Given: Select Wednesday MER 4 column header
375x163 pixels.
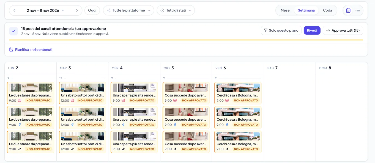Looking at the screenshot, I should [134, 68].
